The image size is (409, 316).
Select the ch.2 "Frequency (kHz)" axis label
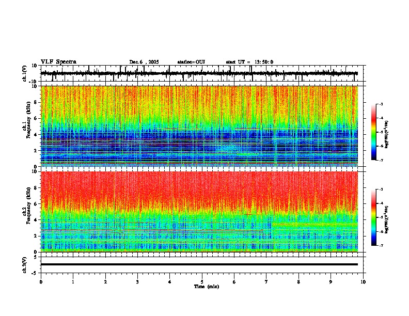[x=29, y=205]
